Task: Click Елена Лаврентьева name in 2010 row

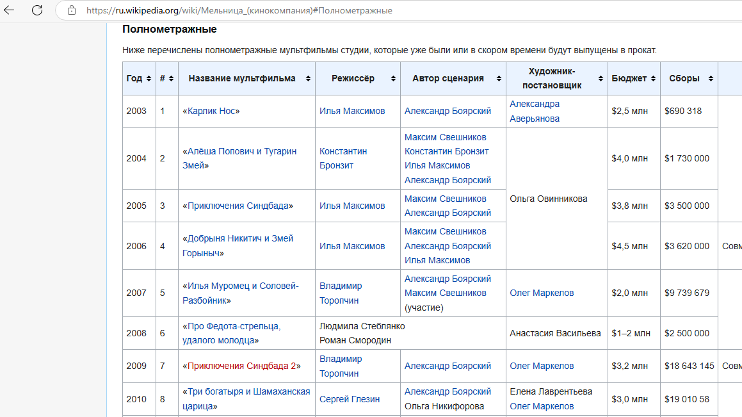Action: click(551, 392)
